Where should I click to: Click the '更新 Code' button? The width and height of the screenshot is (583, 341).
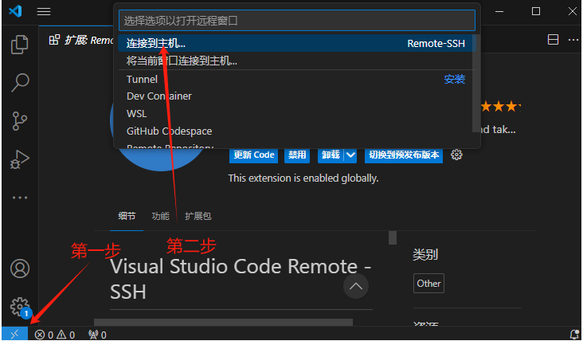click(254, 155)
